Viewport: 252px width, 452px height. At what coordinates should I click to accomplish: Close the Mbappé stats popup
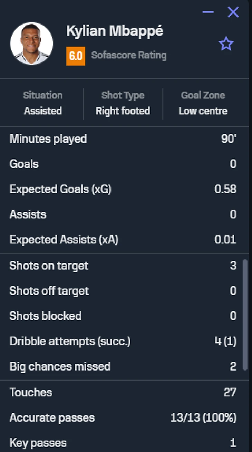[x=233, y=12]
